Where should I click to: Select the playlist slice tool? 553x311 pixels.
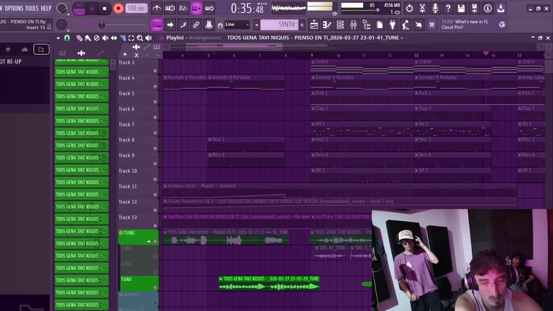click(123, 38)
